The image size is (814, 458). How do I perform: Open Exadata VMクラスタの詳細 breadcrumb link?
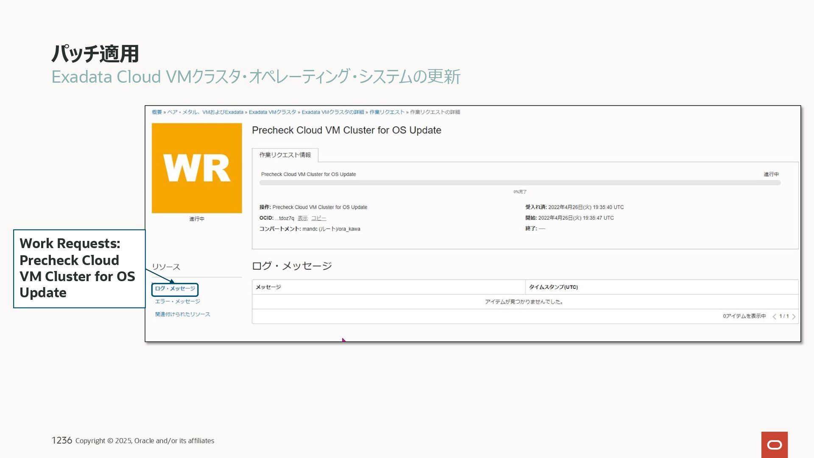point(332,112)
